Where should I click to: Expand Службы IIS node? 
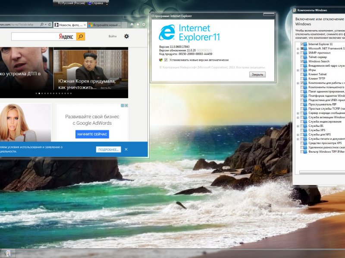coord(298,126)
